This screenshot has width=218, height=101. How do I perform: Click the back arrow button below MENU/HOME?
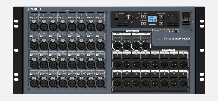click(161, 24)
